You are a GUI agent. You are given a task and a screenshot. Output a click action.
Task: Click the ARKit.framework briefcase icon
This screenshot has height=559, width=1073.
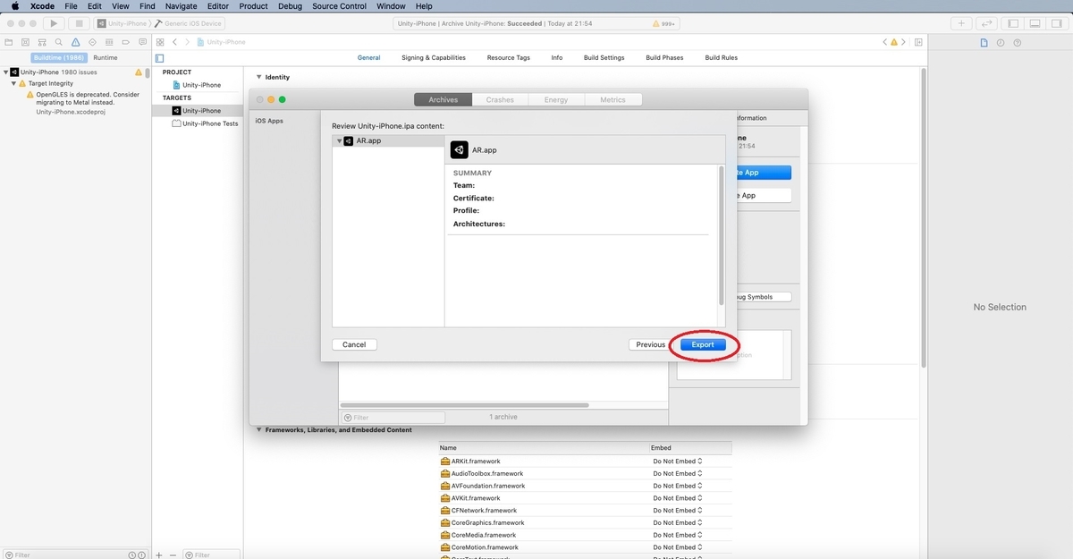[445, 462]
